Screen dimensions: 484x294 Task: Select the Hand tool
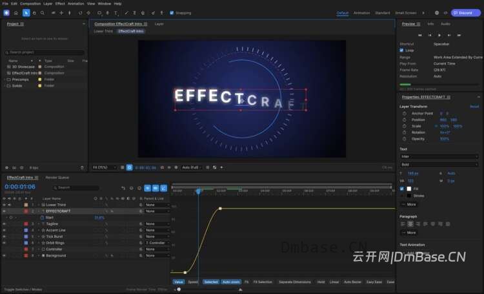34,13
